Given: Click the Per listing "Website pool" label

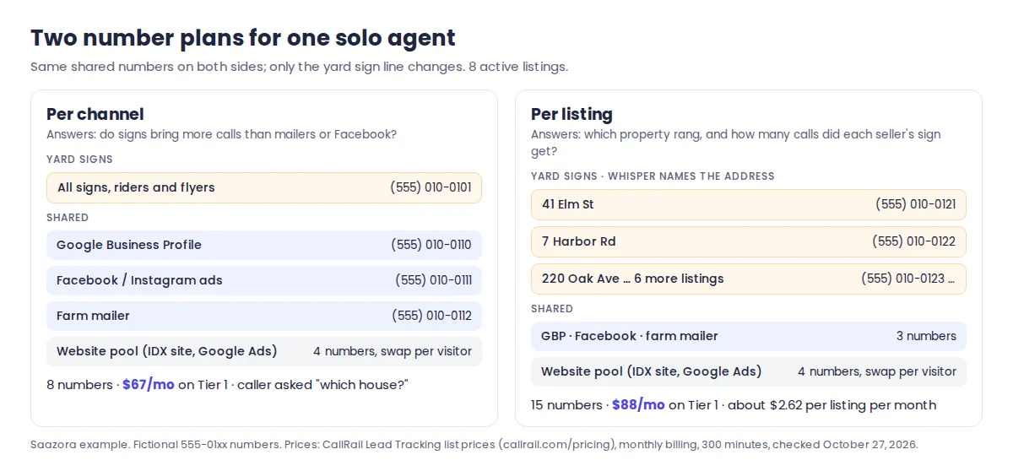Looking at the screenshot, I should coord(652,371).
